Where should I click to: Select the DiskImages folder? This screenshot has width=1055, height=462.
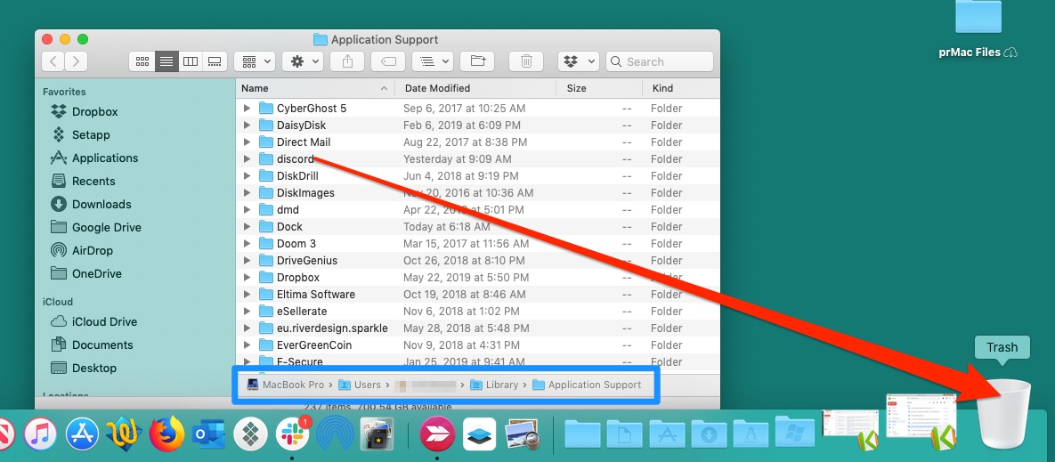(478, 193)
